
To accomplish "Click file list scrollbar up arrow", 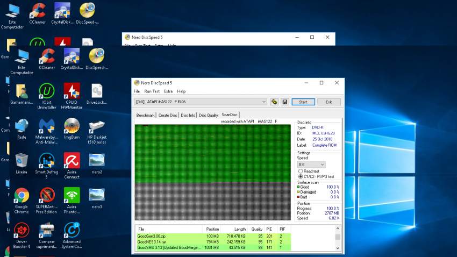I will click(x=338, y=229).
